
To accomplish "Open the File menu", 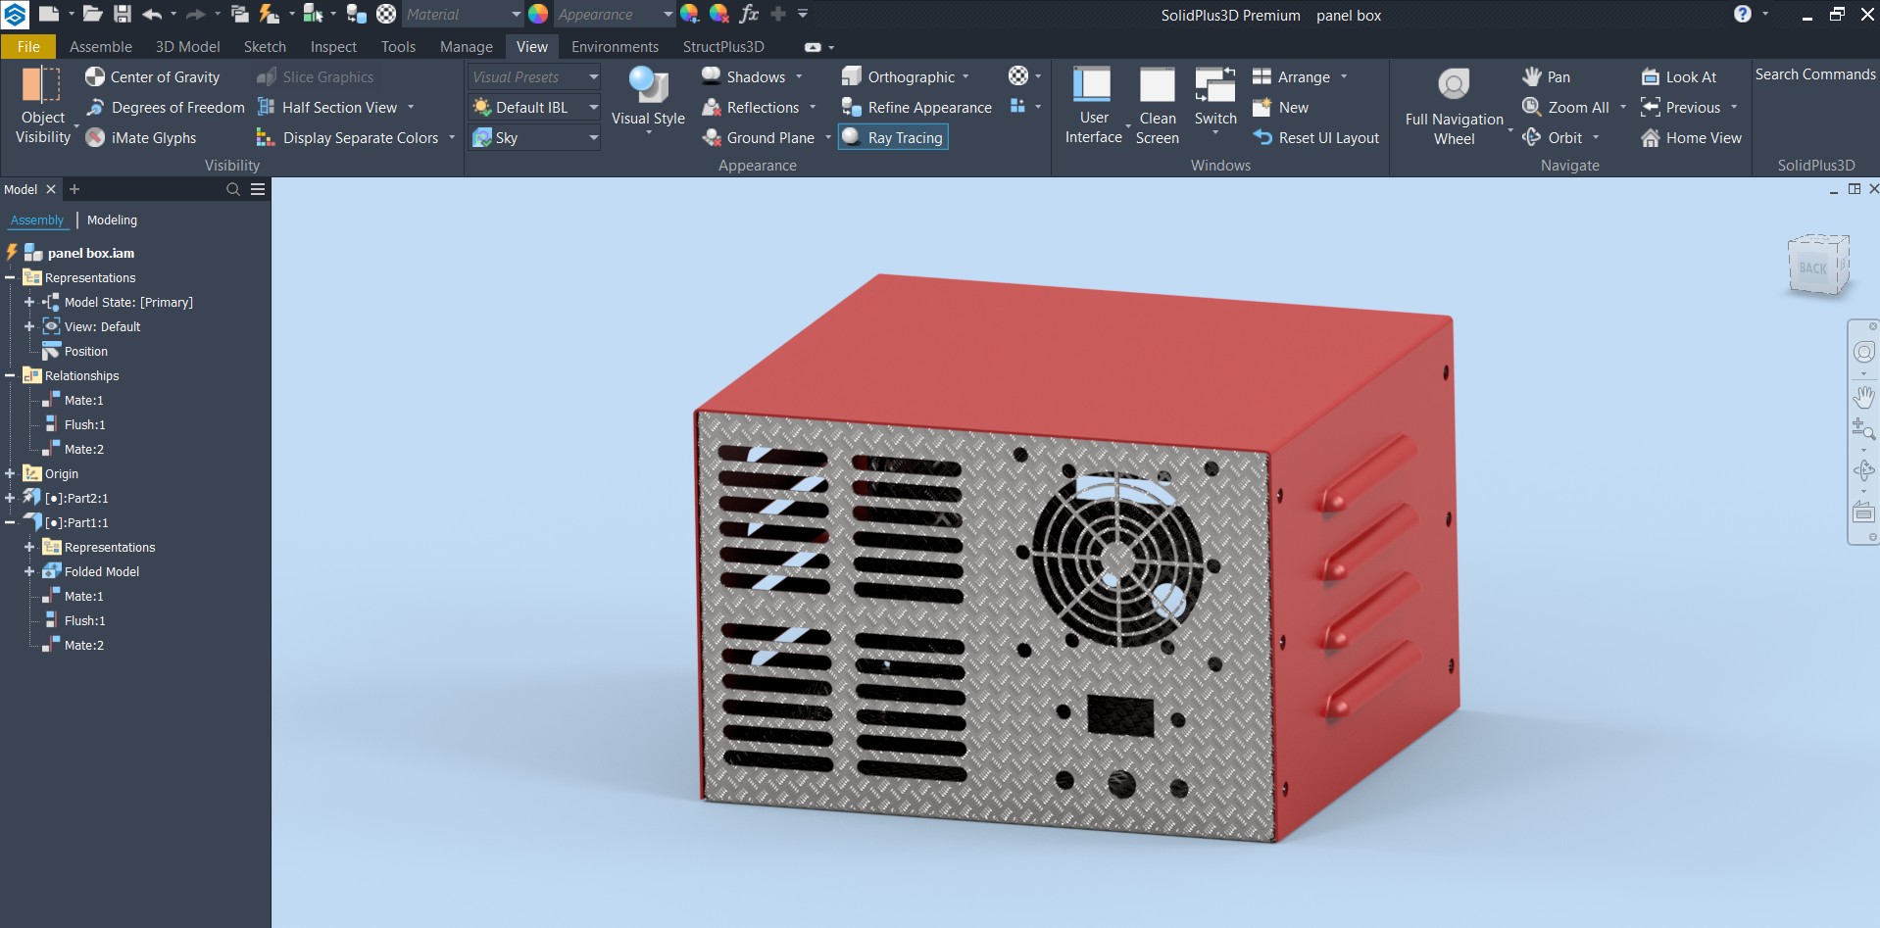I will [x=28, y=46].
